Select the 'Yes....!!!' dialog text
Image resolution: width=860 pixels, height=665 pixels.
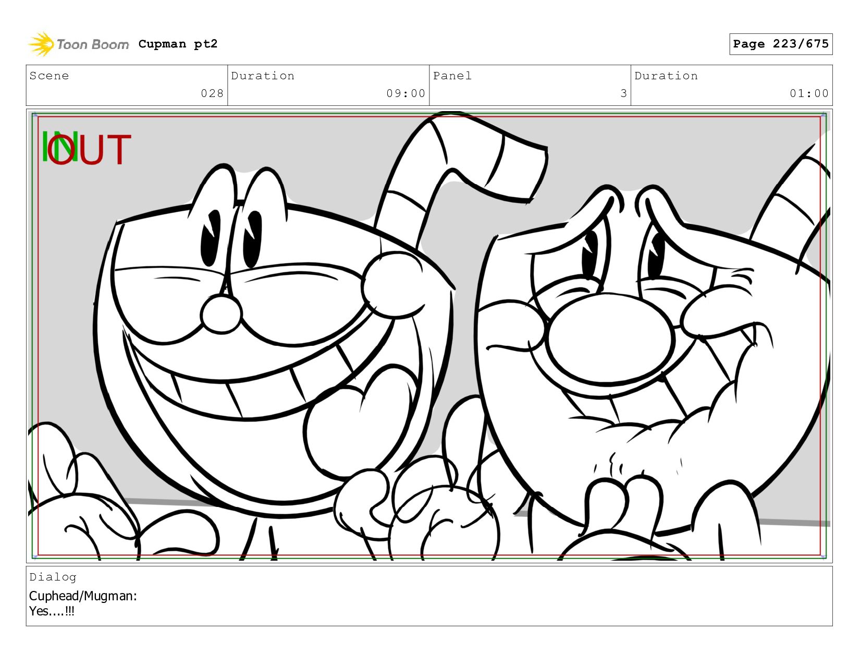pos(52,611)
